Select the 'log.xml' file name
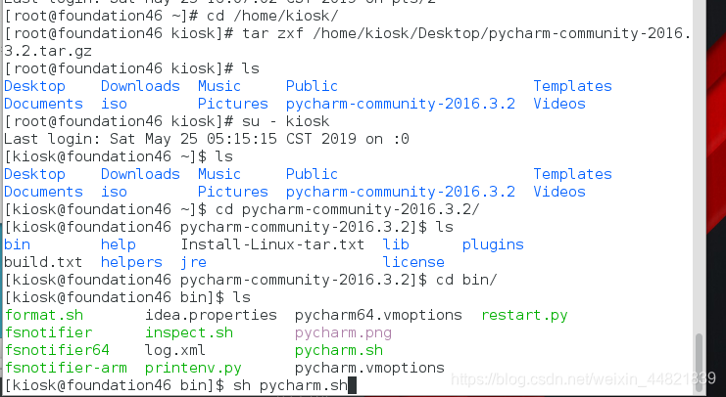The width and height of the screenshot is (726, 397). [174, 350]
